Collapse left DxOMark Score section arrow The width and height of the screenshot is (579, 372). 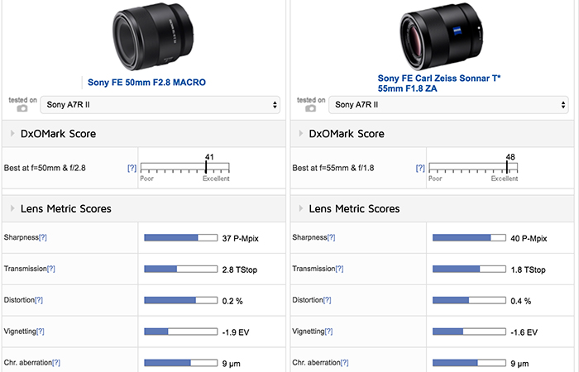pos(12,133)
